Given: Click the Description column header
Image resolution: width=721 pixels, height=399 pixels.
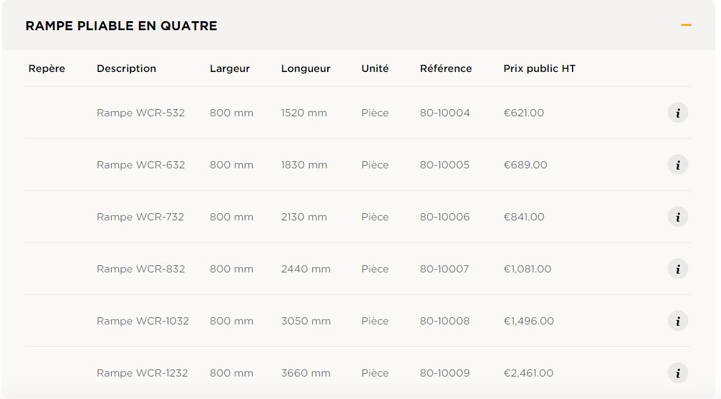Looking at the screenshot, I should click(x=127, y=69).
